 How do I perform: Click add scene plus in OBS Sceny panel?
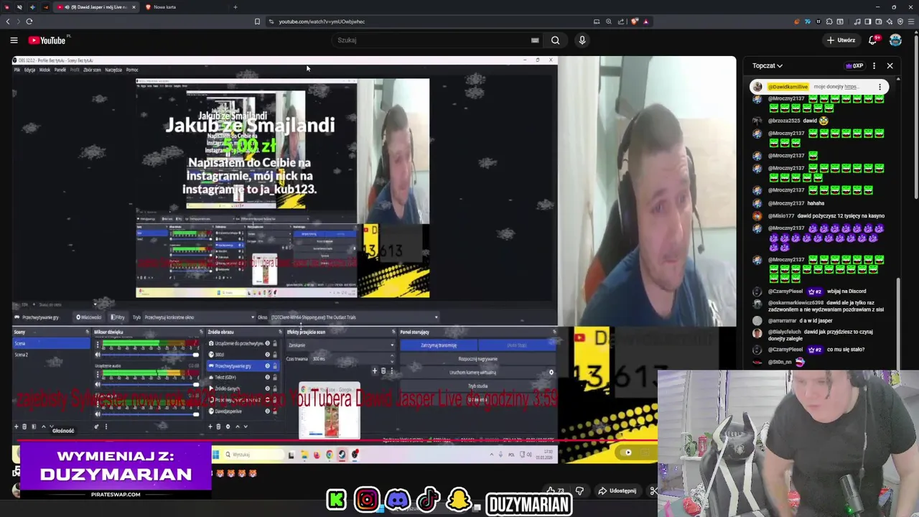[16, 427]
